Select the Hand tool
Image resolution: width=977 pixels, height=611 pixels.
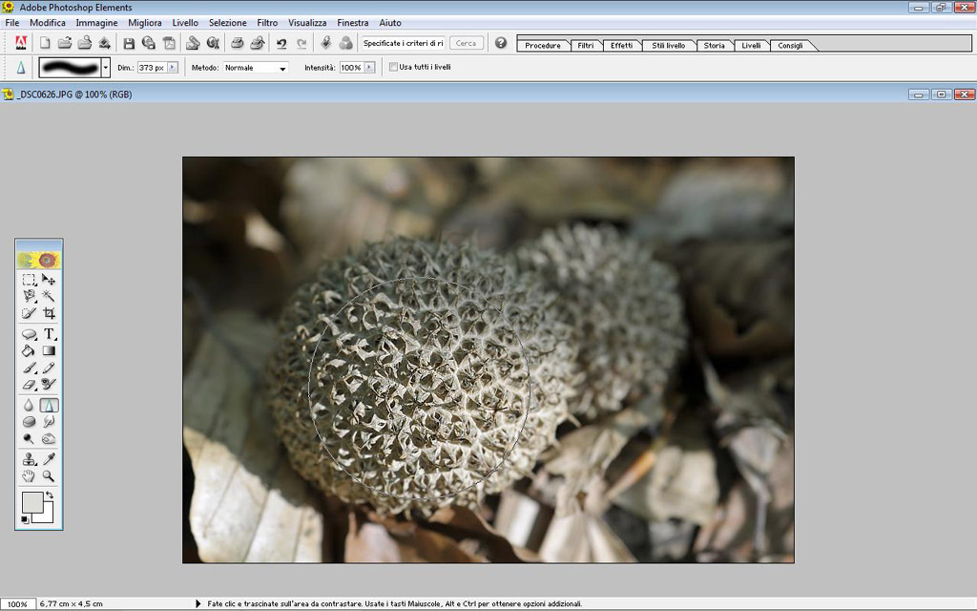coord(30,475)
